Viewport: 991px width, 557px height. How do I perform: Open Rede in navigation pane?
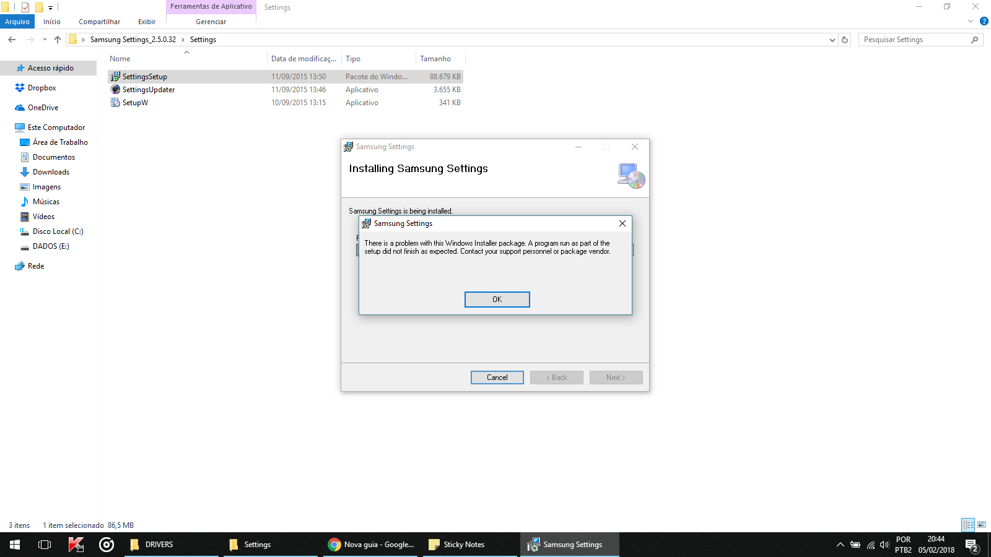(x=36, y=266)
